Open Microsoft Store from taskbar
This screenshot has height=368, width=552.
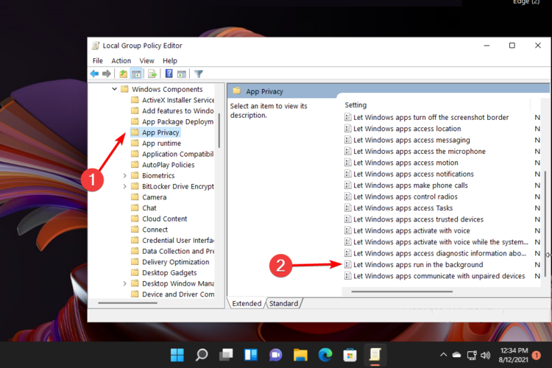point(350,355)
